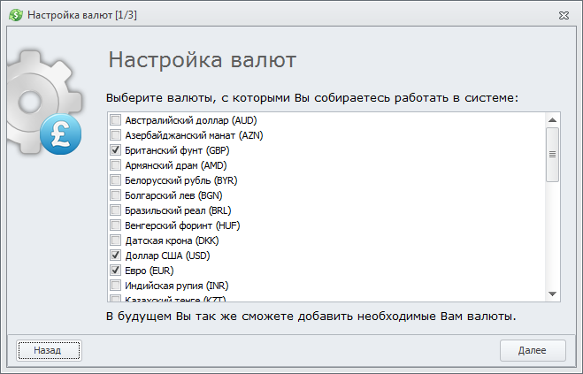Enable the Австралийский доллар (AUD) checkbox
Screen dimensions: 583x374
coord(116,120)
